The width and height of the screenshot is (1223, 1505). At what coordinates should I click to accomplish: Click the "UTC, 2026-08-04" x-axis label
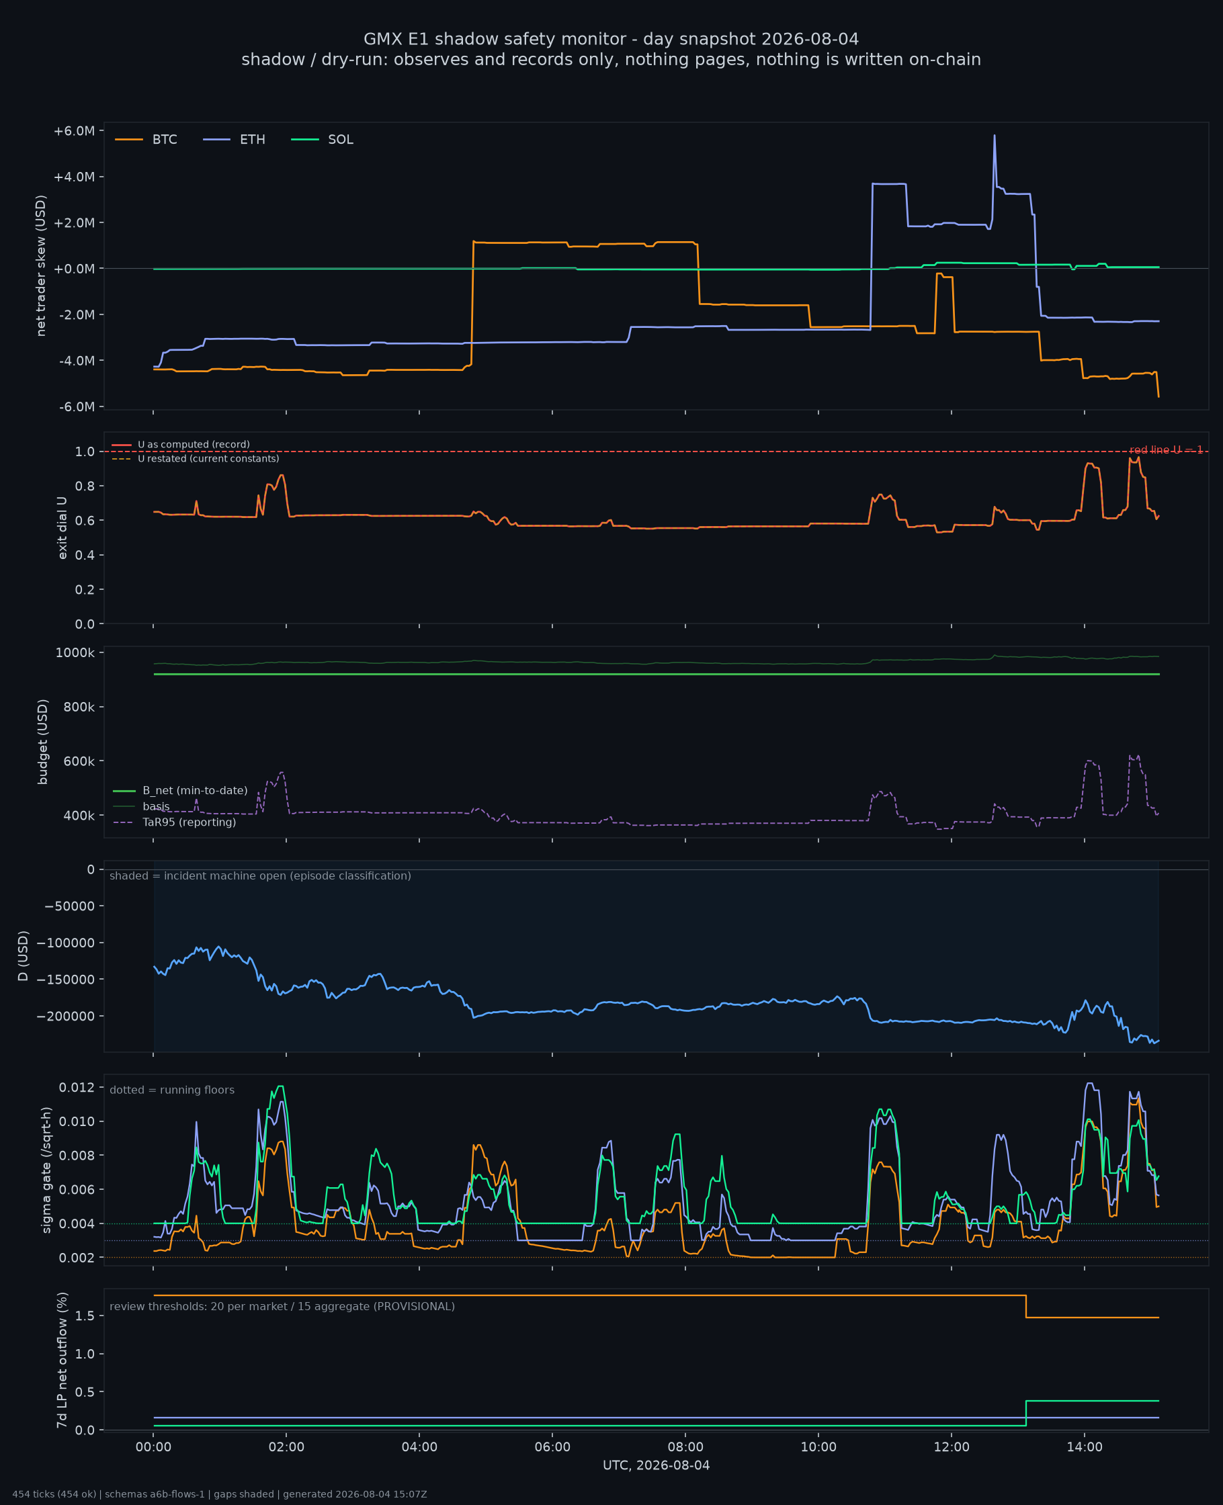tap(656, 1465)
